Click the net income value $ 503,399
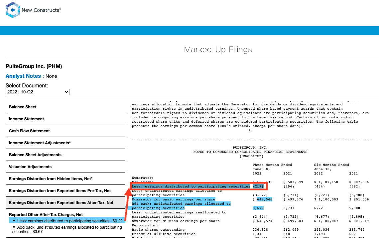Viewport: 379px width, 238px height. (293, 182)
